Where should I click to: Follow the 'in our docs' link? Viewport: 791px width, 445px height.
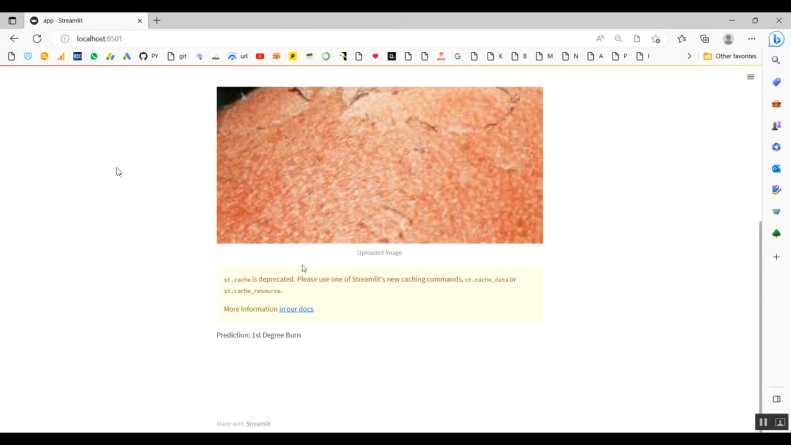(296, 309)
